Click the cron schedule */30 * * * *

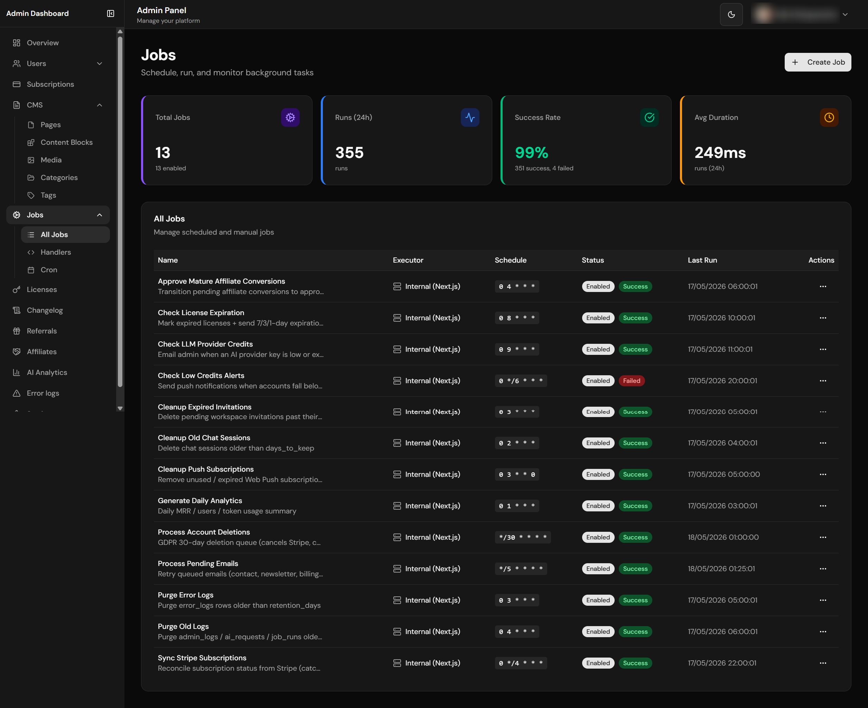point(523,537)
